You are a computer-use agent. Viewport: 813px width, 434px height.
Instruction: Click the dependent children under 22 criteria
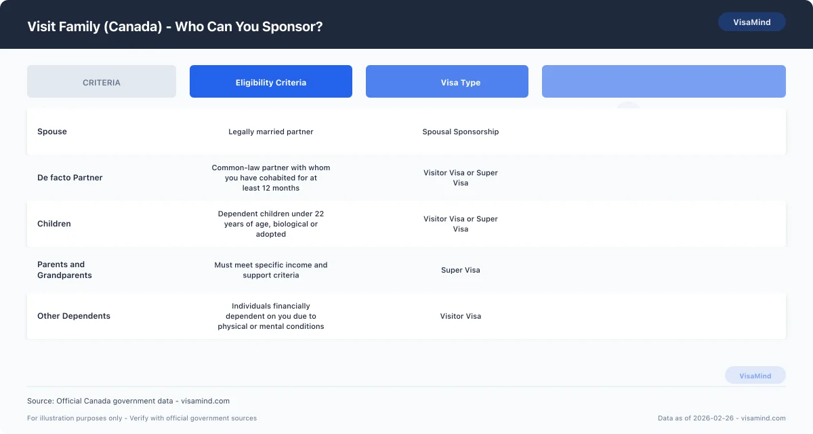[271, 224]
